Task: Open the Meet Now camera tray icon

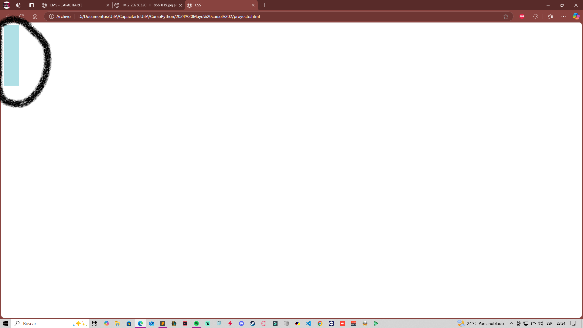Action: tap(519, 323)
